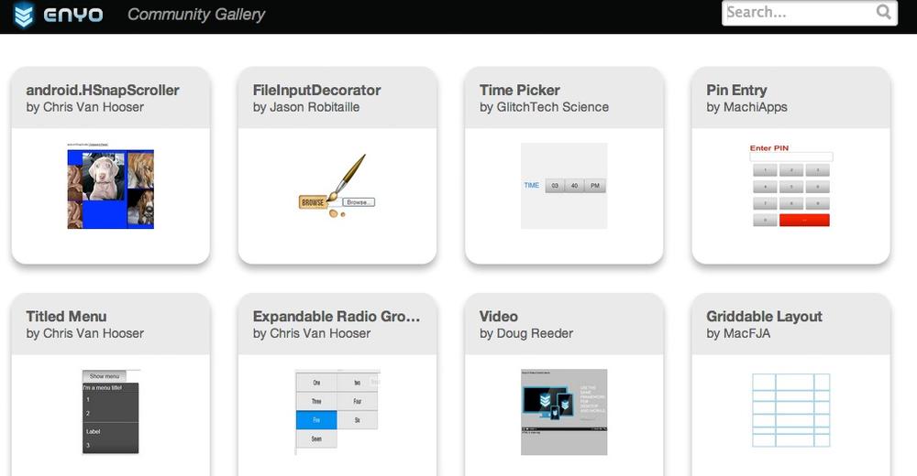Select the Time Picker card title

click(x=519, y=90)
